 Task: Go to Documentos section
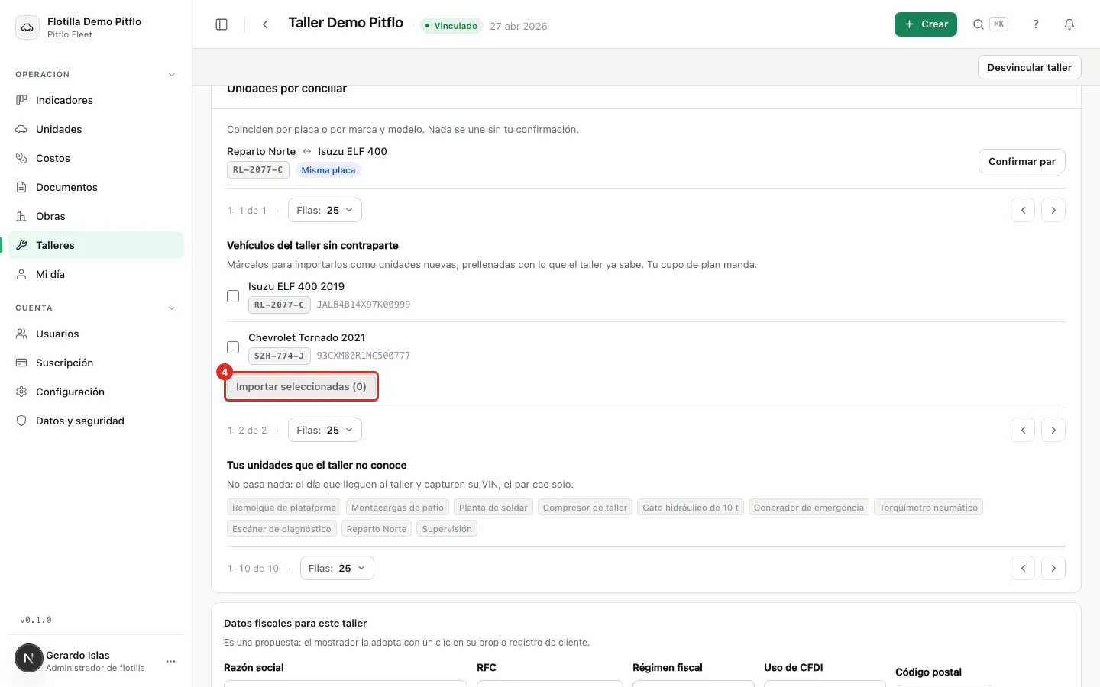96,187
